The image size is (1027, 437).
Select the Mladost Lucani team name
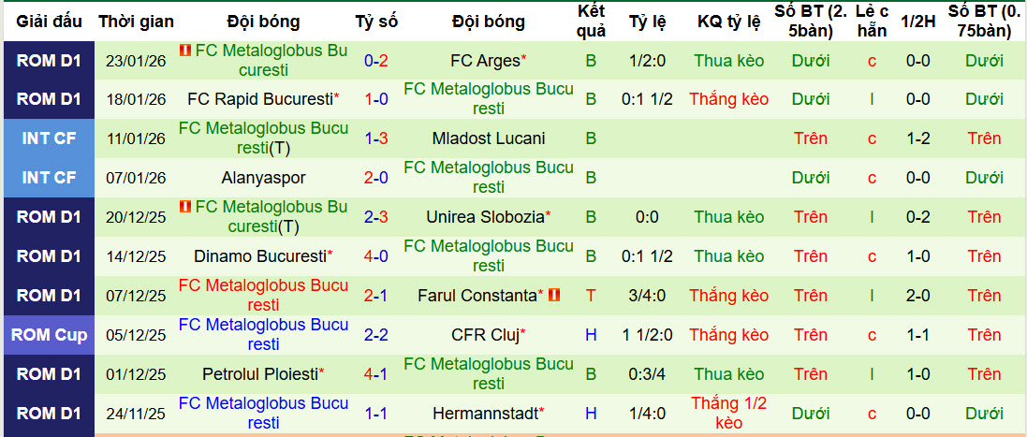click(488, 138)
